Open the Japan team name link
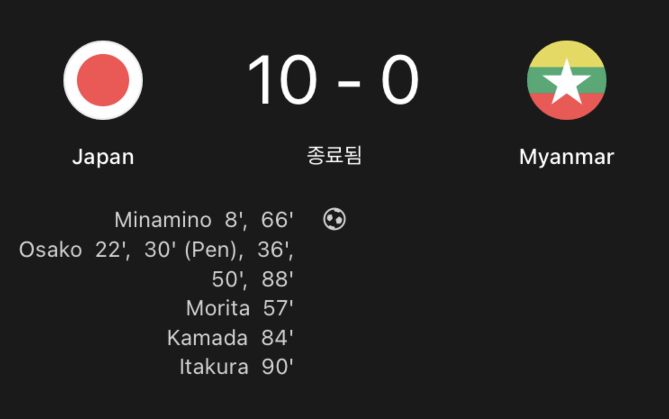 103,157
